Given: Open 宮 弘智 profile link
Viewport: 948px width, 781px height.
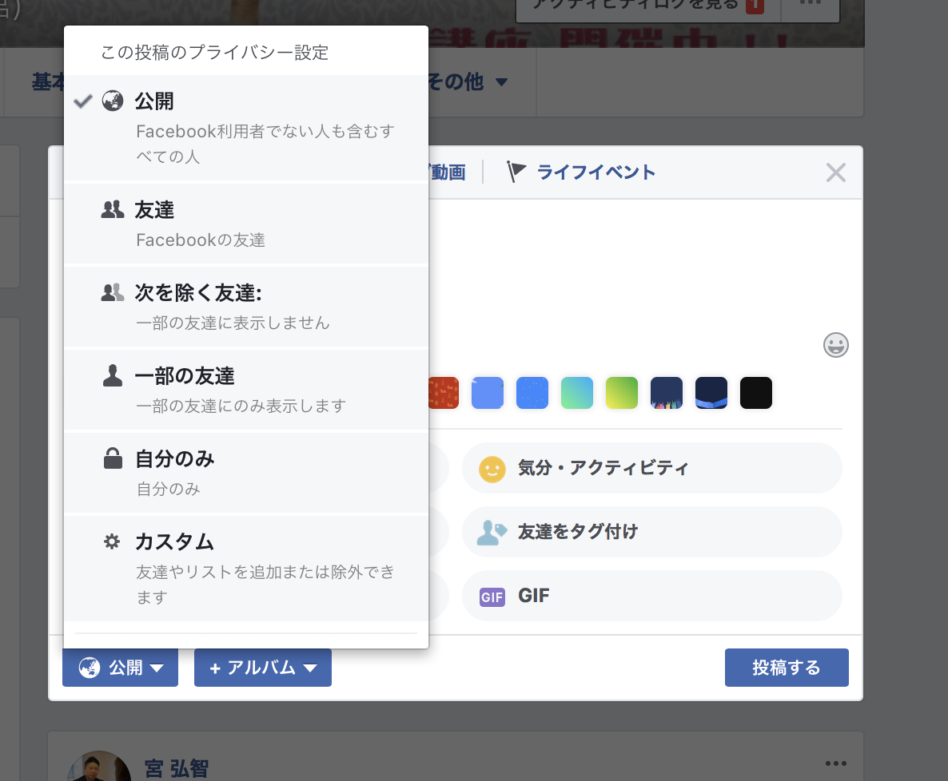Looking at the screenshot, I should 177,768.
